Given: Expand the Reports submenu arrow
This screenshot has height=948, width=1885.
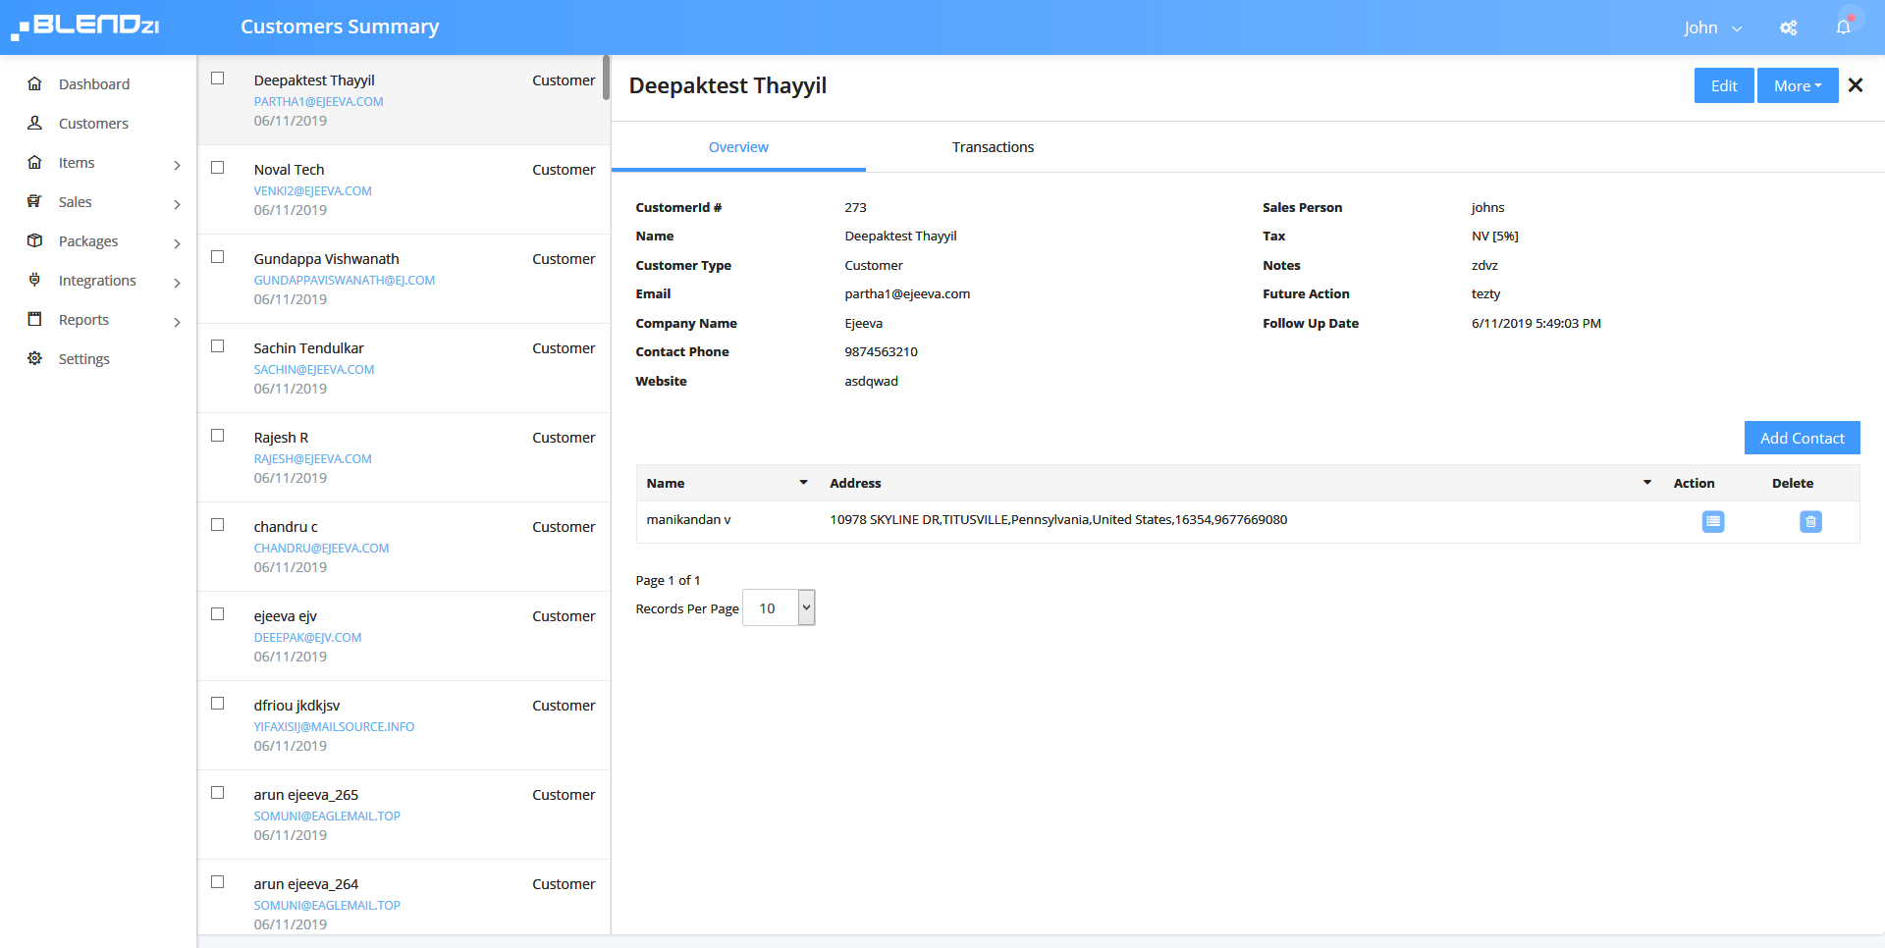Looking at the screenshot, I should coord(178,322).
